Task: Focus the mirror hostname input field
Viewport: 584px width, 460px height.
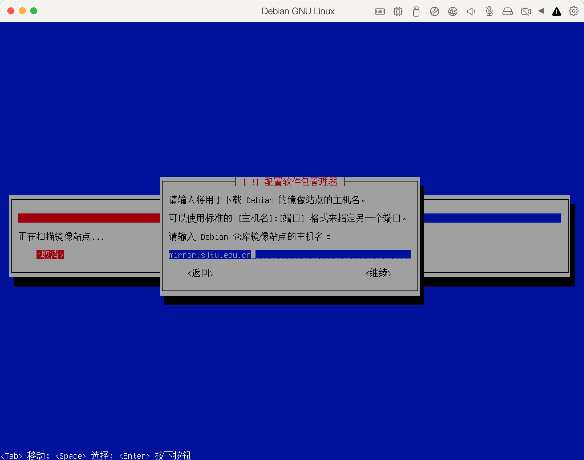Action: pos(290,255)
